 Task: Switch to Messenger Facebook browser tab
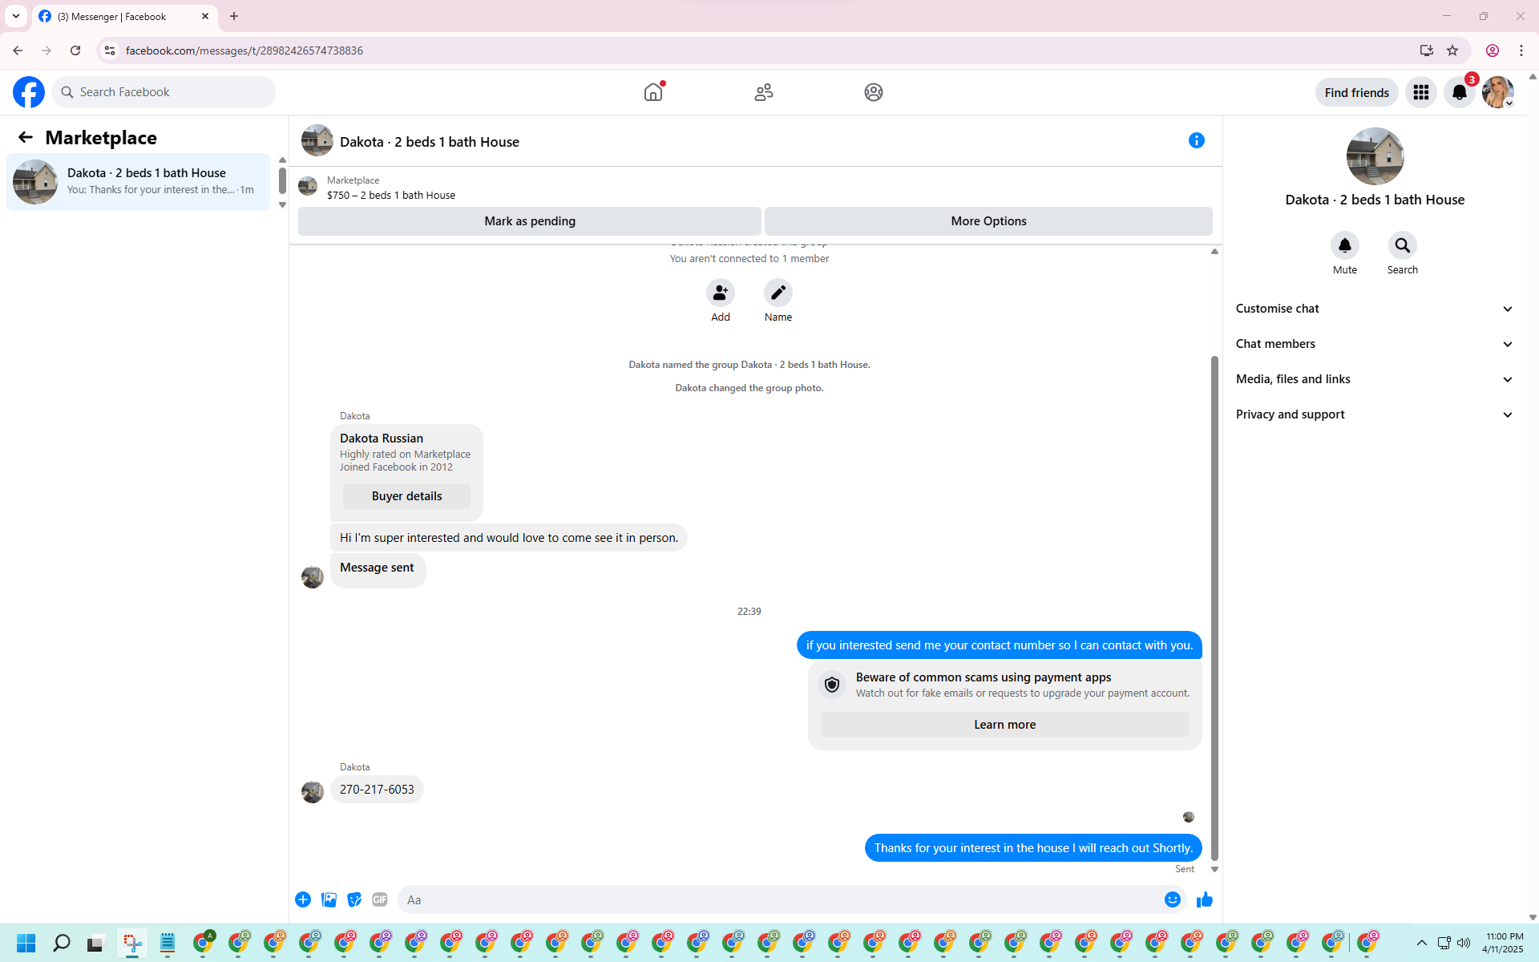pyautogui.click(x=124, y=16)
